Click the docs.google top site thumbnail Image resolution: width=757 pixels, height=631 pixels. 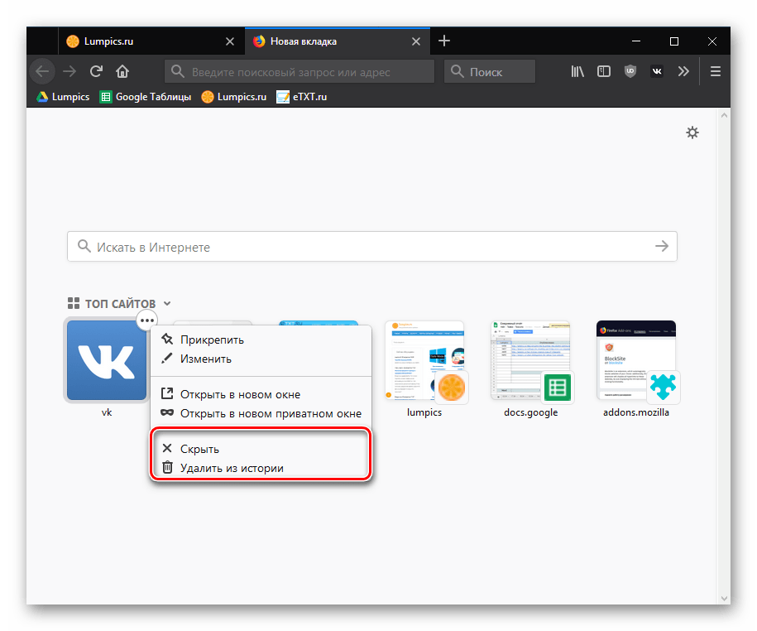[x=530, y=361]
